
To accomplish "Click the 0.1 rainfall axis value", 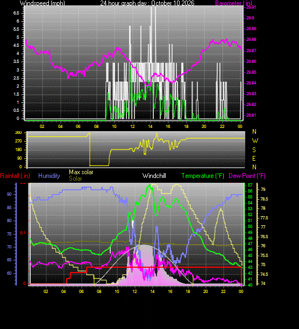I will [x=23, y=233].
